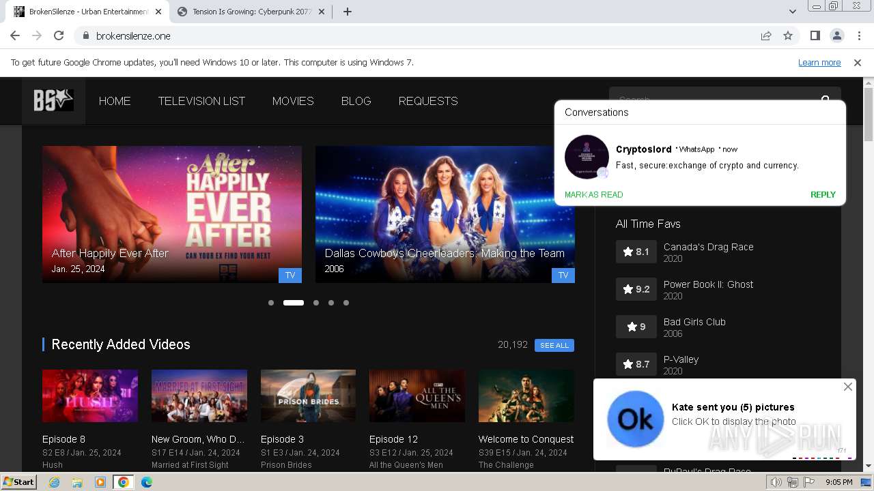Select the active second carousel indicator
Viewport: 874px width, 491px height.
pyautogui.click(x=294, y=303)
